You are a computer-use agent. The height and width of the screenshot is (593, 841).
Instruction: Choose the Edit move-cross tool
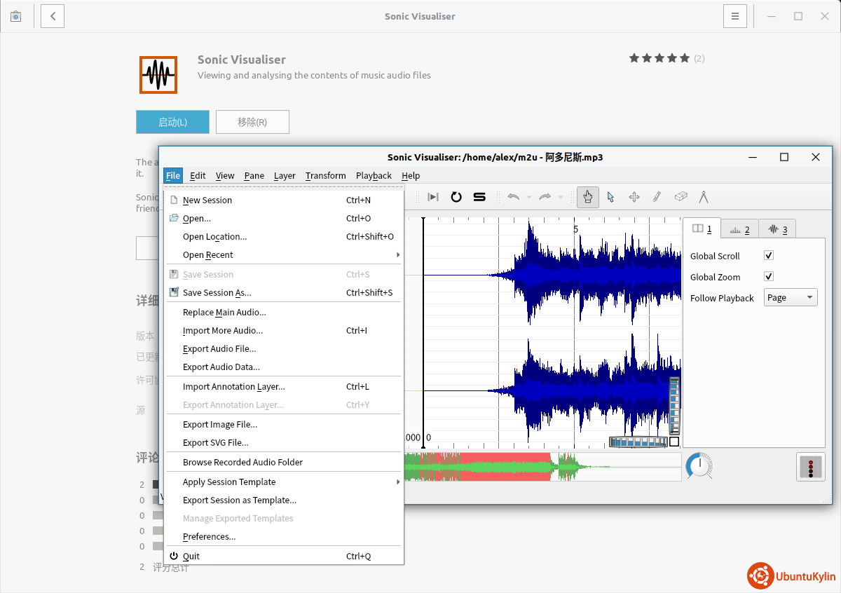[x=634, y=197]
